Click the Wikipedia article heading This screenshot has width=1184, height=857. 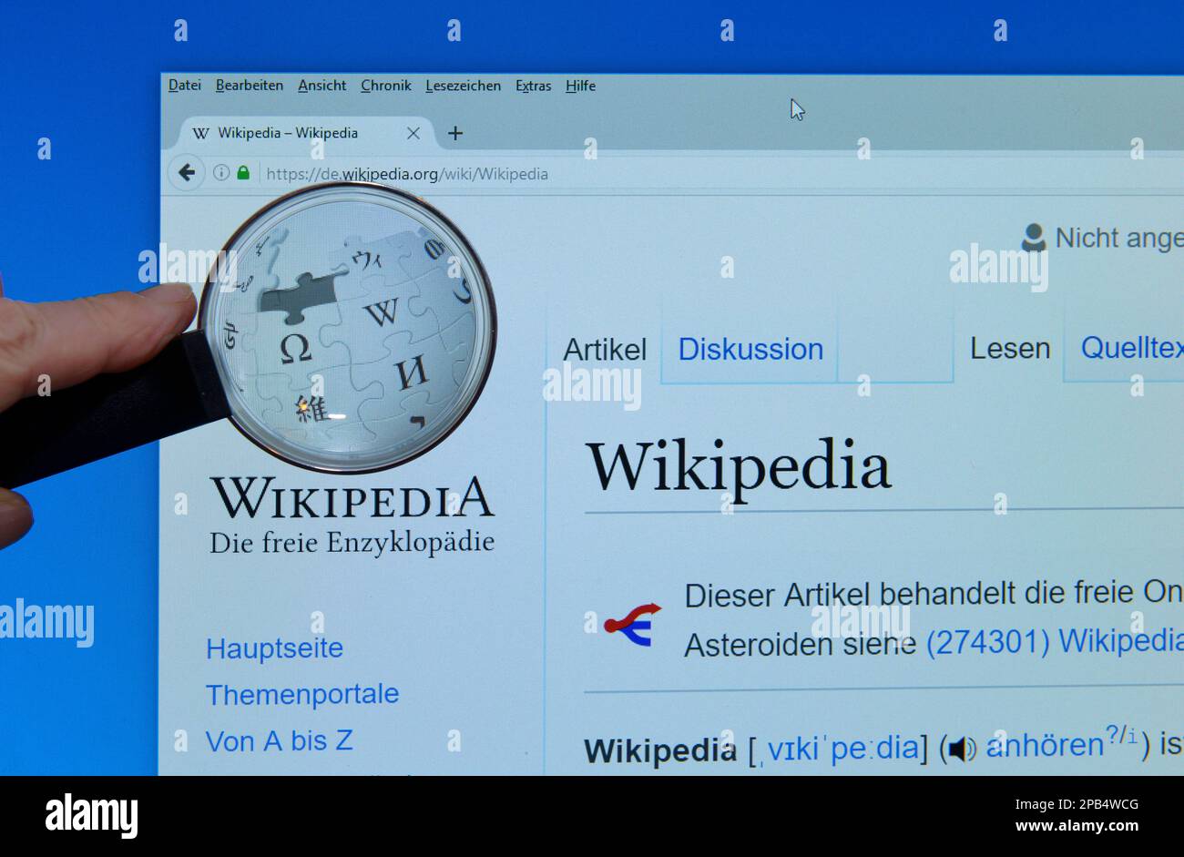[738, 467]
